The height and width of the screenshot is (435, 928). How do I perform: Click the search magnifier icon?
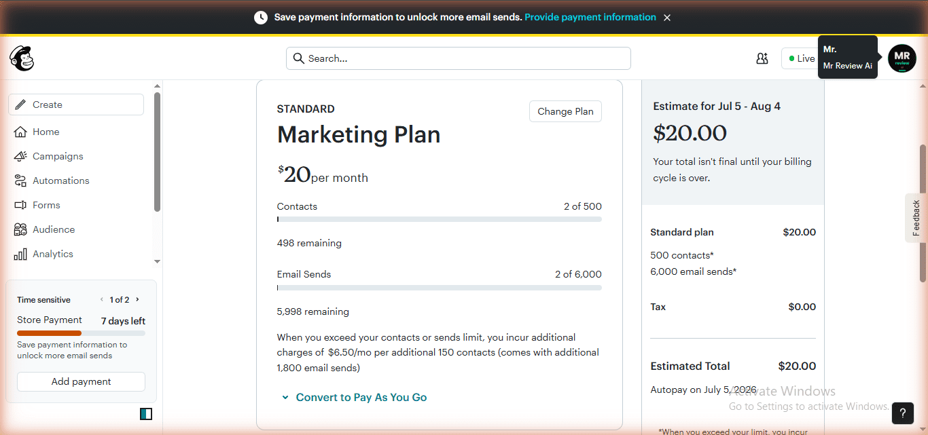(298, 58)
